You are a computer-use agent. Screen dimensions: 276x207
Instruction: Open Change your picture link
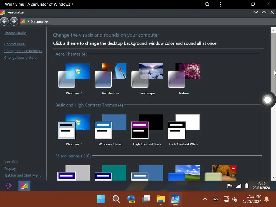point(20,58)
